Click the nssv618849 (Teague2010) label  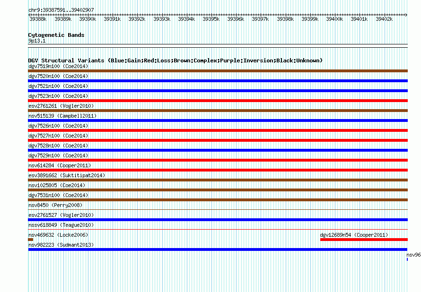61,225
